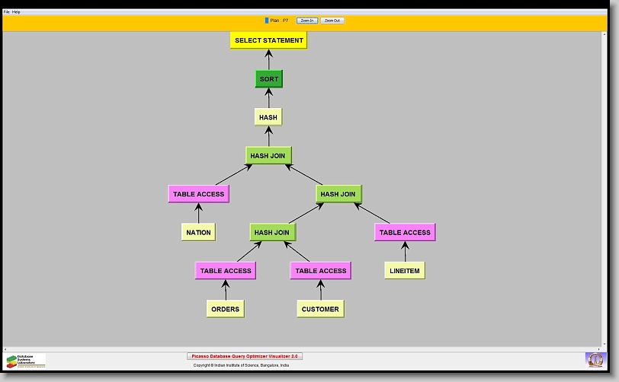This screenshot has width=619, height=382.
Task: Click the TABLE ACCESS node above NATION
Action: pyautogui.click(x=198, y=194)
